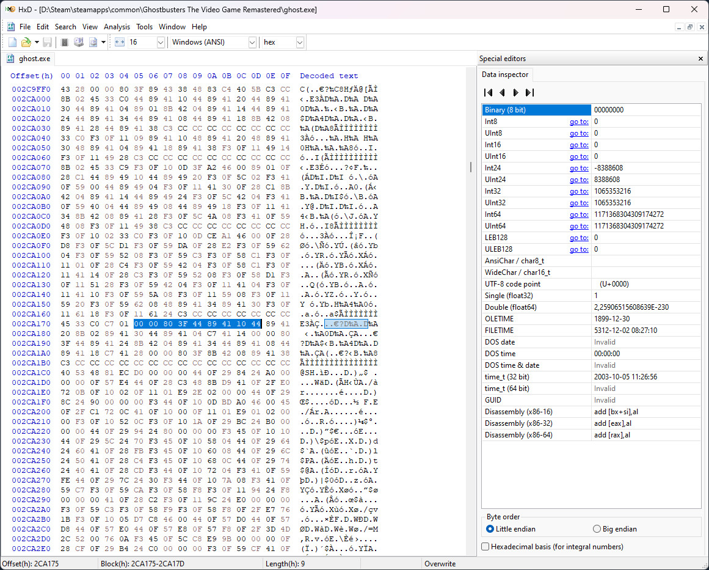
Task: Click Length(h): 9 in status bar
Action: click(284, 564)
